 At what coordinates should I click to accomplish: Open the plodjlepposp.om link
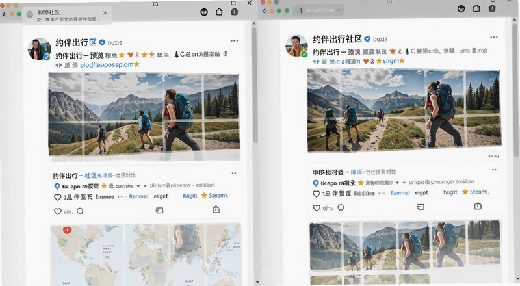coord(107,65)
